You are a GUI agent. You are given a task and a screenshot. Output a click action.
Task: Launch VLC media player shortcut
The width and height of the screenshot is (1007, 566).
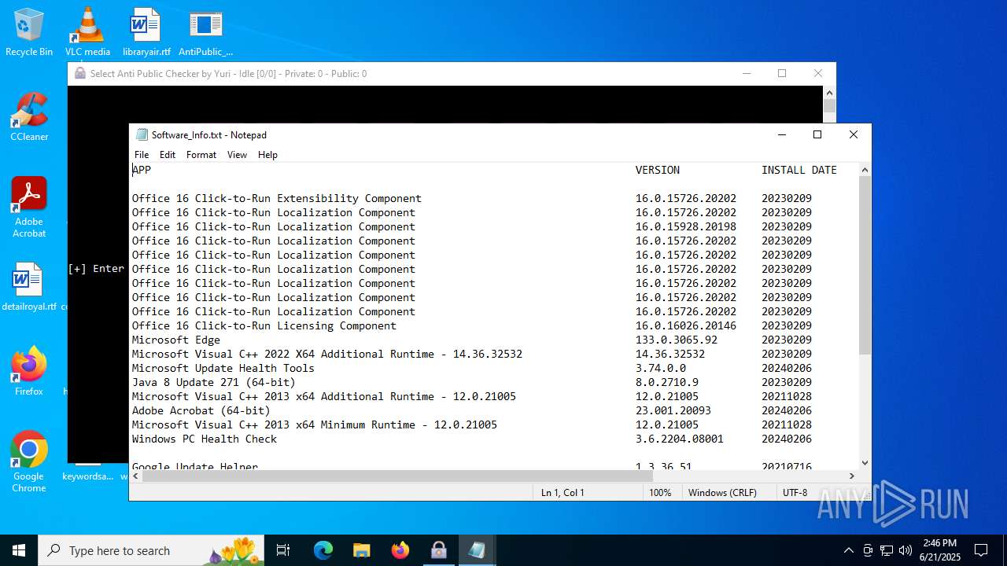tap(87, 32)
